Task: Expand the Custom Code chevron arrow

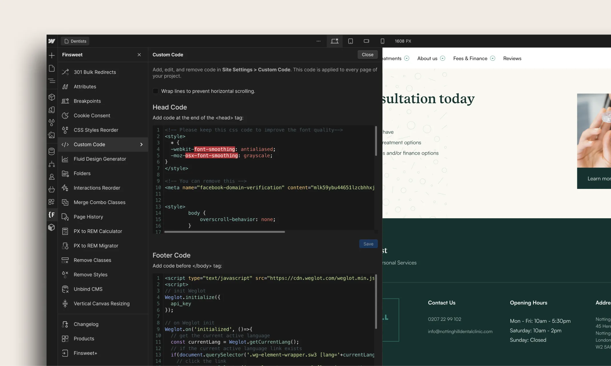Action: (141, 145)
